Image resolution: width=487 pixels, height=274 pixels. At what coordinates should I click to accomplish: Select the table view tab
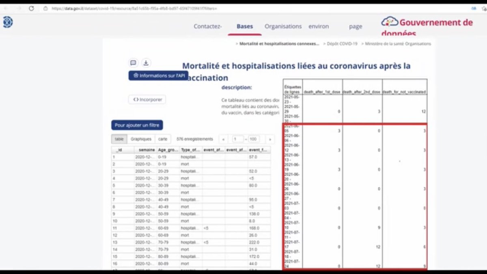coord(119,139)
